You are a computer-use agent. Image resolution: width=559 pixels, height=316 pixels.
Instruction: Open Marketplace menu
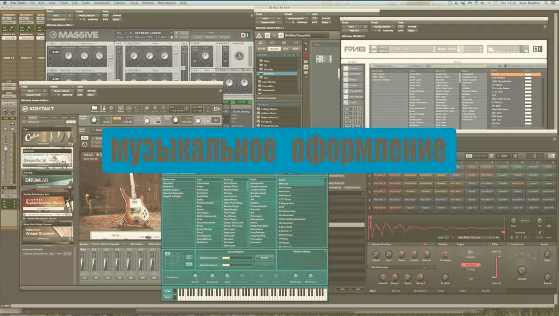point(167,3)
